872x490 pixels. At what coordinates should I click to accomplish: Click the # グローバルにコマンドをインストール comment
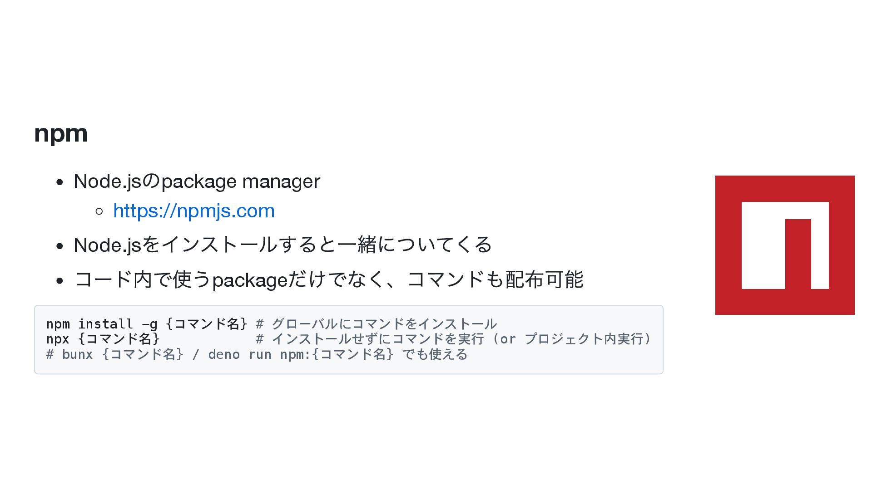pos(377,324)
